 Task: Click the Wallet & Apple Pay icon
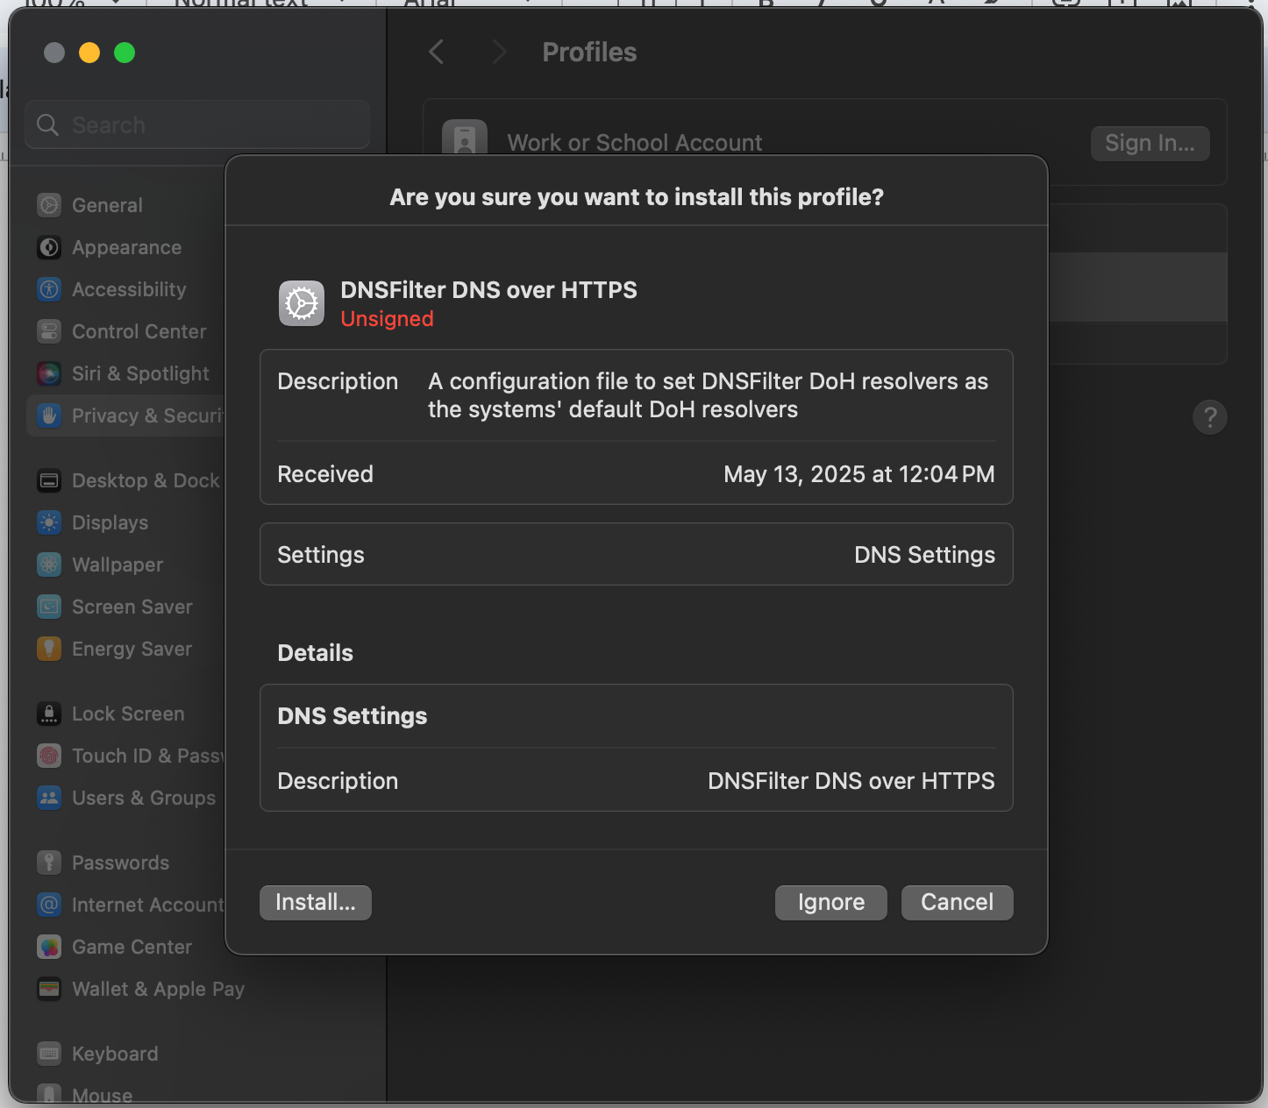[x=49, y=989]
